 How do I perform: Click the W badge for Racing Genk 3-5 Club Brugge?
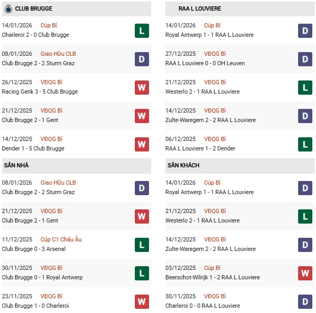pyautogui.click(x=141, y=87)
